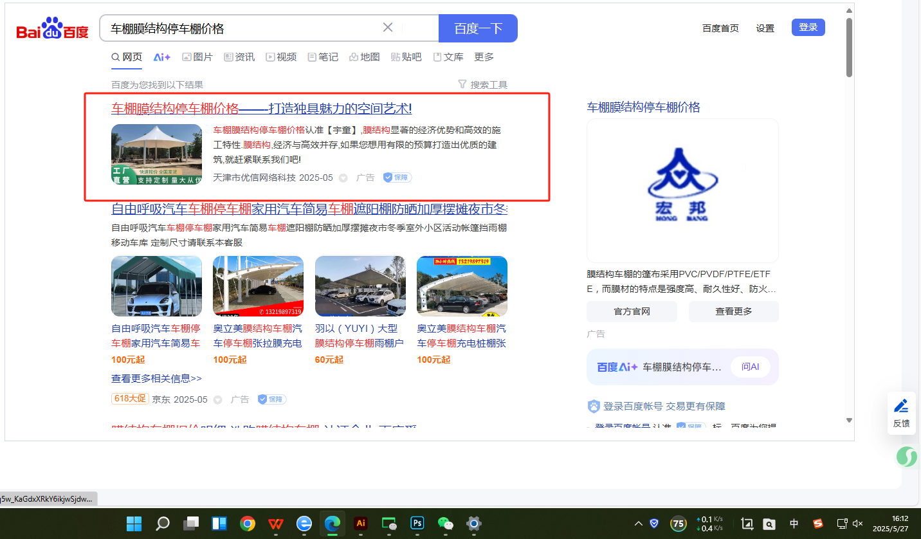Open the 更多 tab menu
This screenshot has height=539, width=921.
coord(484,57)
